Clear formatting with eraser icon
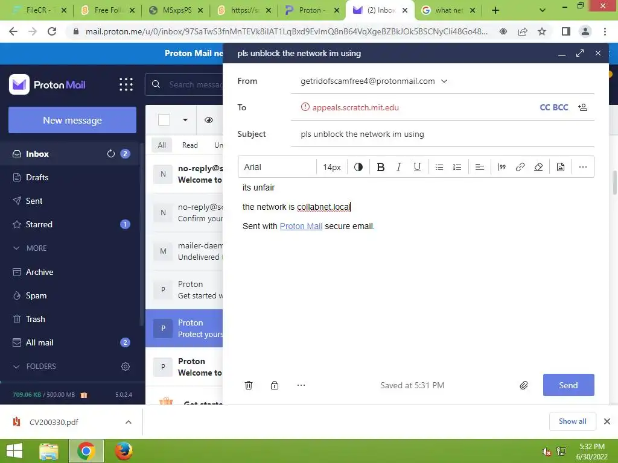The height and width of the screenshot is (463, 618). tap(538, 167)
